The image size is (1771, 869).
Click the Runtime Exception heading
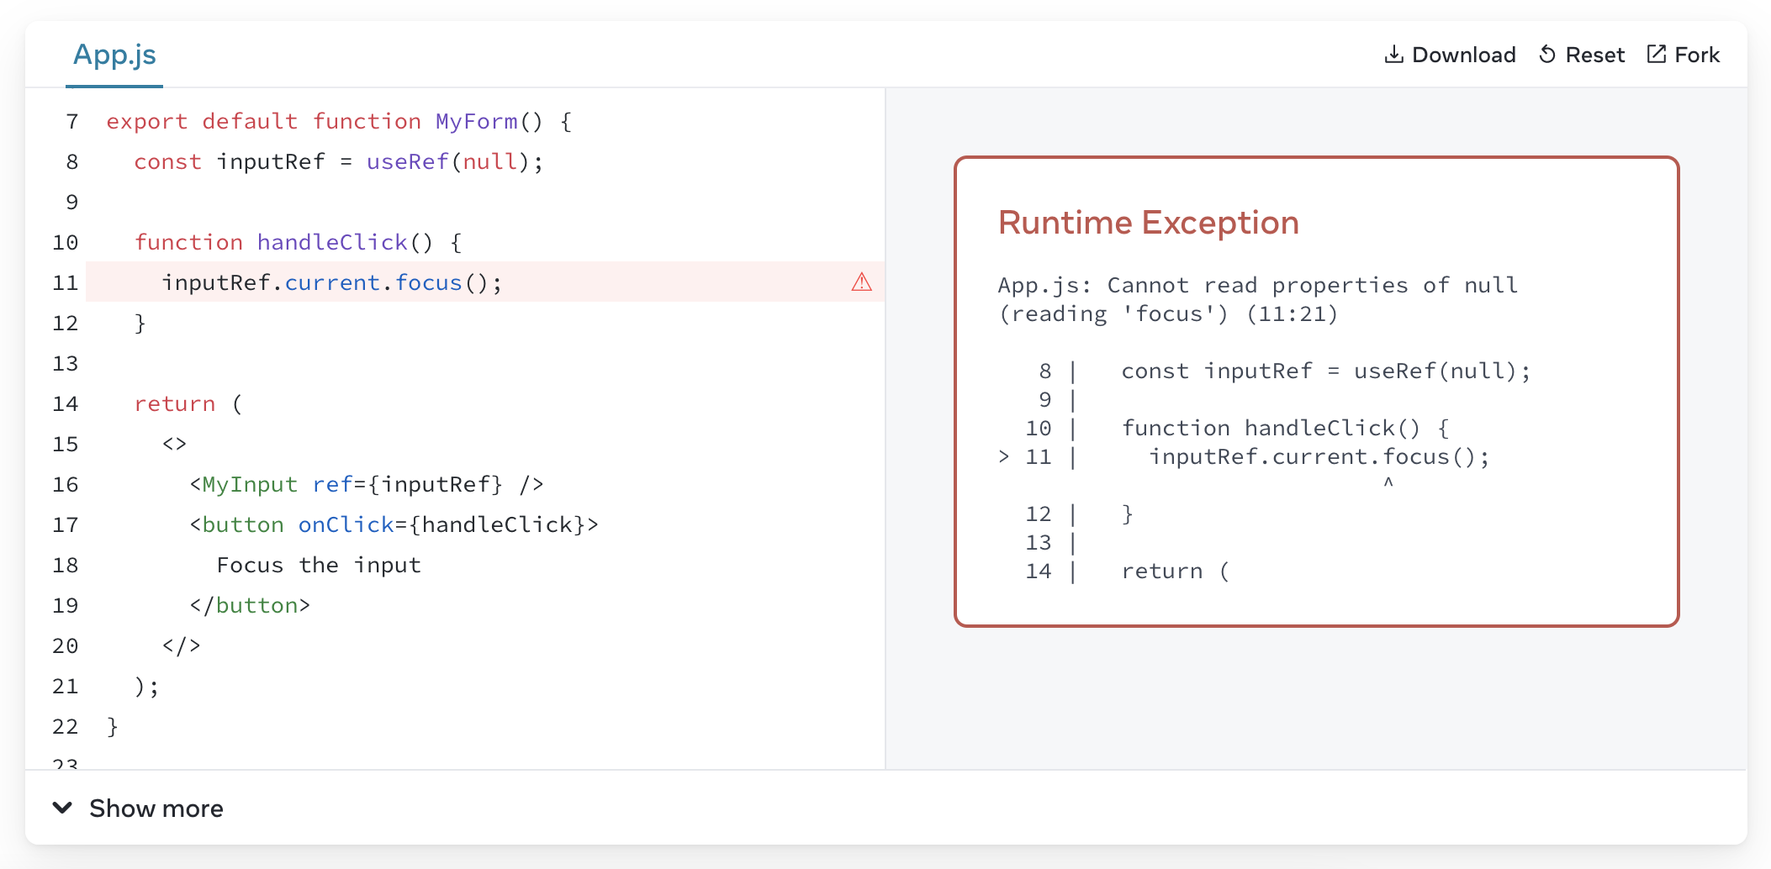tap(1149, 223)
